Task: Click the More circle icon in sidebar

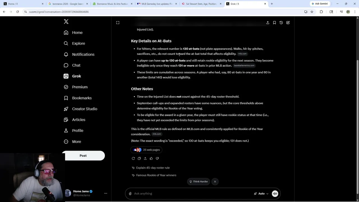Action: tap(66, 142)
